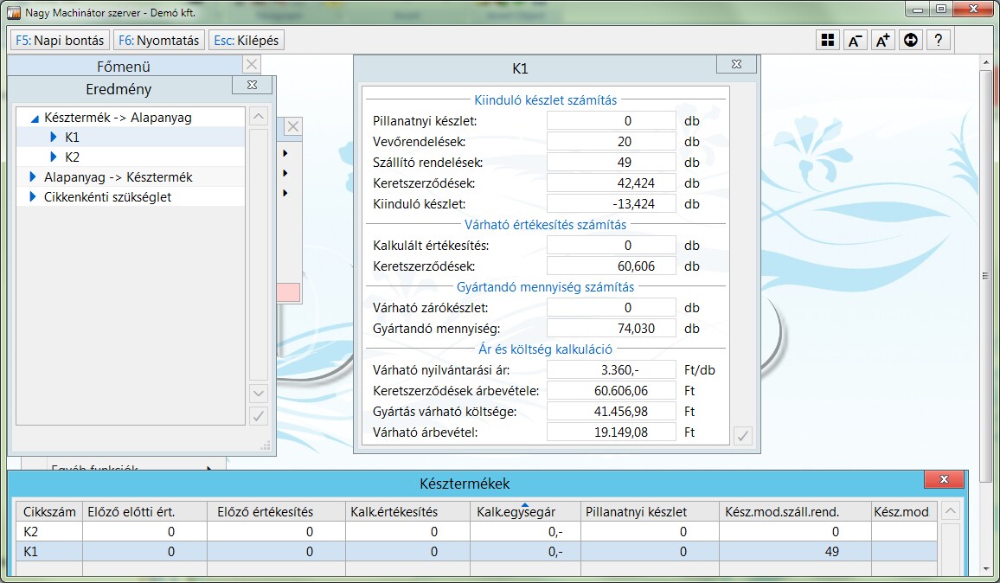Click the four-square tile windows icon
This screenshot has width=1000, height=583.
point(828,41)
